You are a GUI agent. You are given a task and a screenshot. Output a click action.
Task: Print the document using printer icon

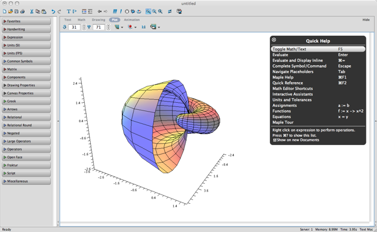coord(22,11)
